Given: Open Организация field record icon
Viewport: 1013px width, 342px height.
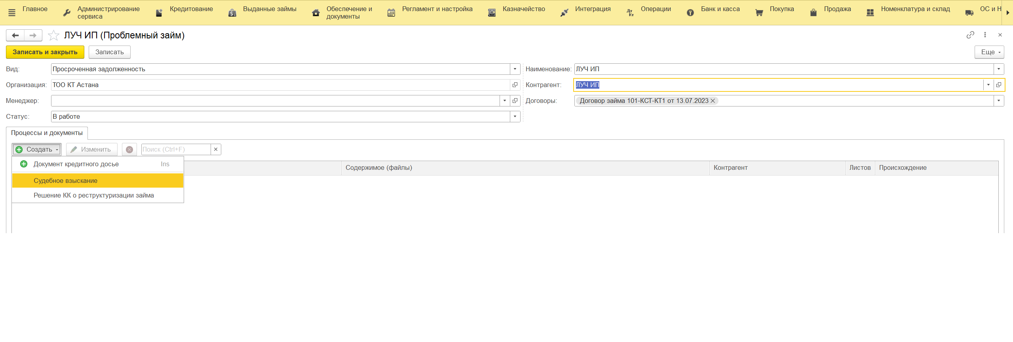Looking at the screenshot, I should point(515,85).
